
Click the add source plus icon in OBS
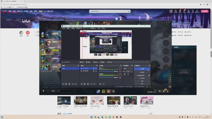(81, 84)
